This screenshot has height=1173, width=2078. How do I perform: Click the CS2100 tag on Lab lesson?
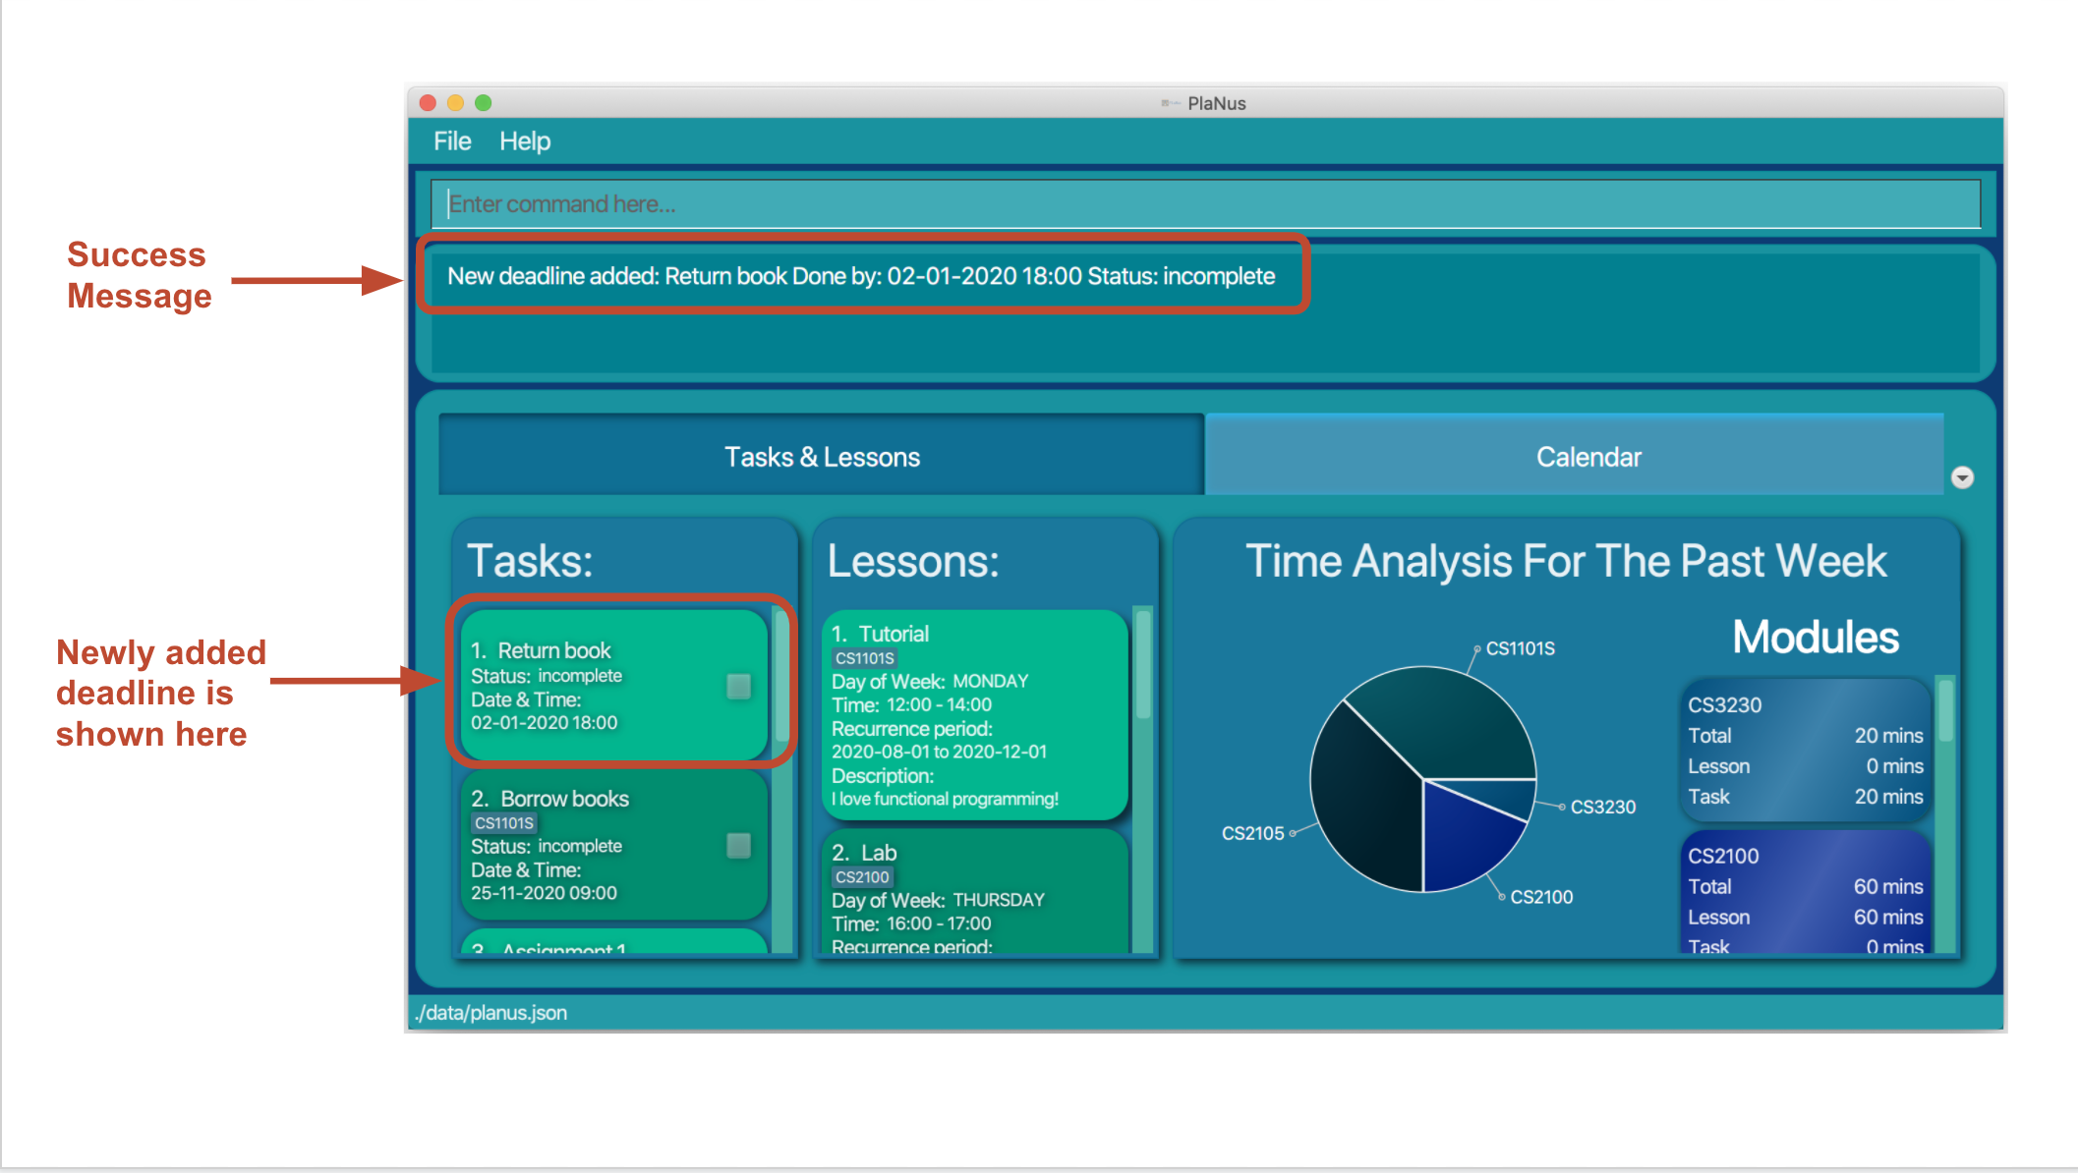862,877
